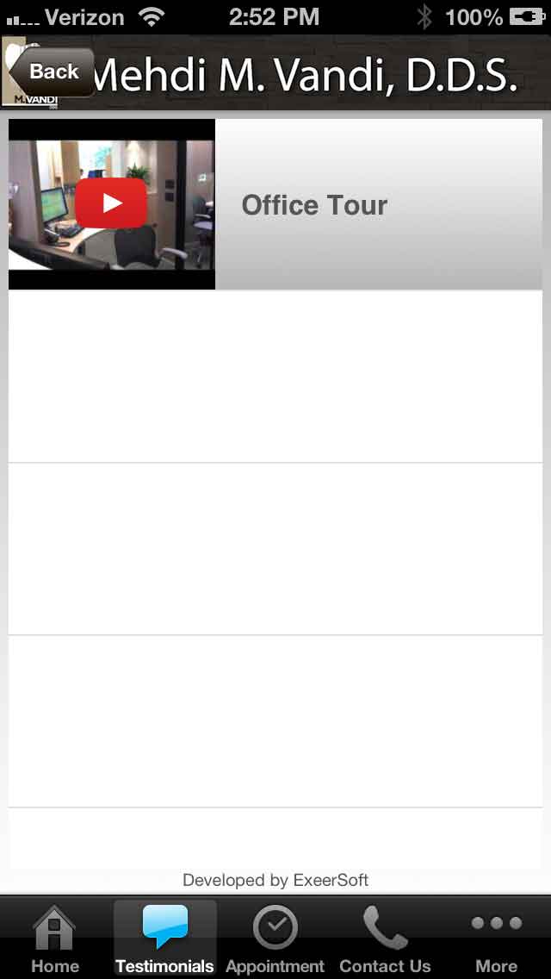The width and height of the screenshot is (551, 979).
Task: Play the Office Tour YouTube video
Action: click(x=111, y=203)
